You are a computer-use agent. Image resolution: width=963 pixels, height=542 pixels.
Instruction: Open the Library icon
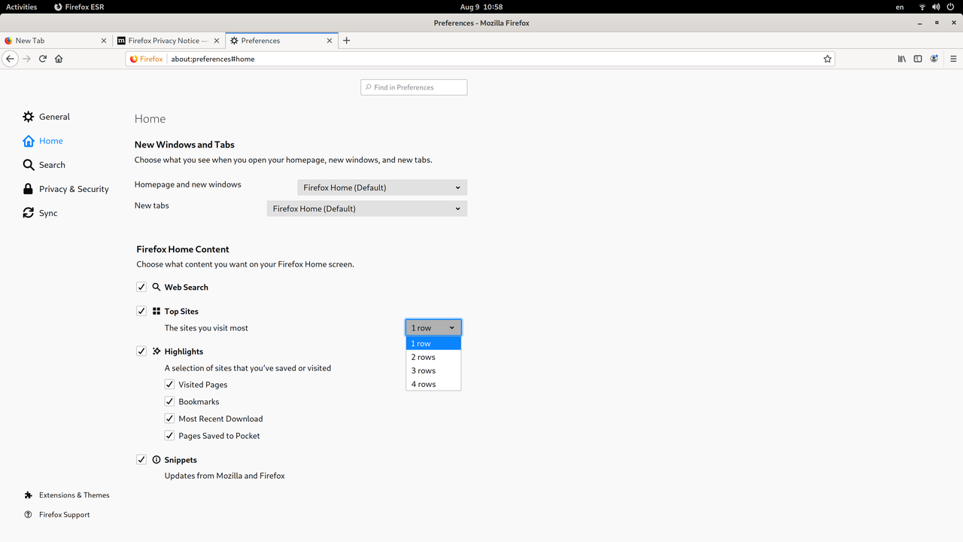coord(901,59)
